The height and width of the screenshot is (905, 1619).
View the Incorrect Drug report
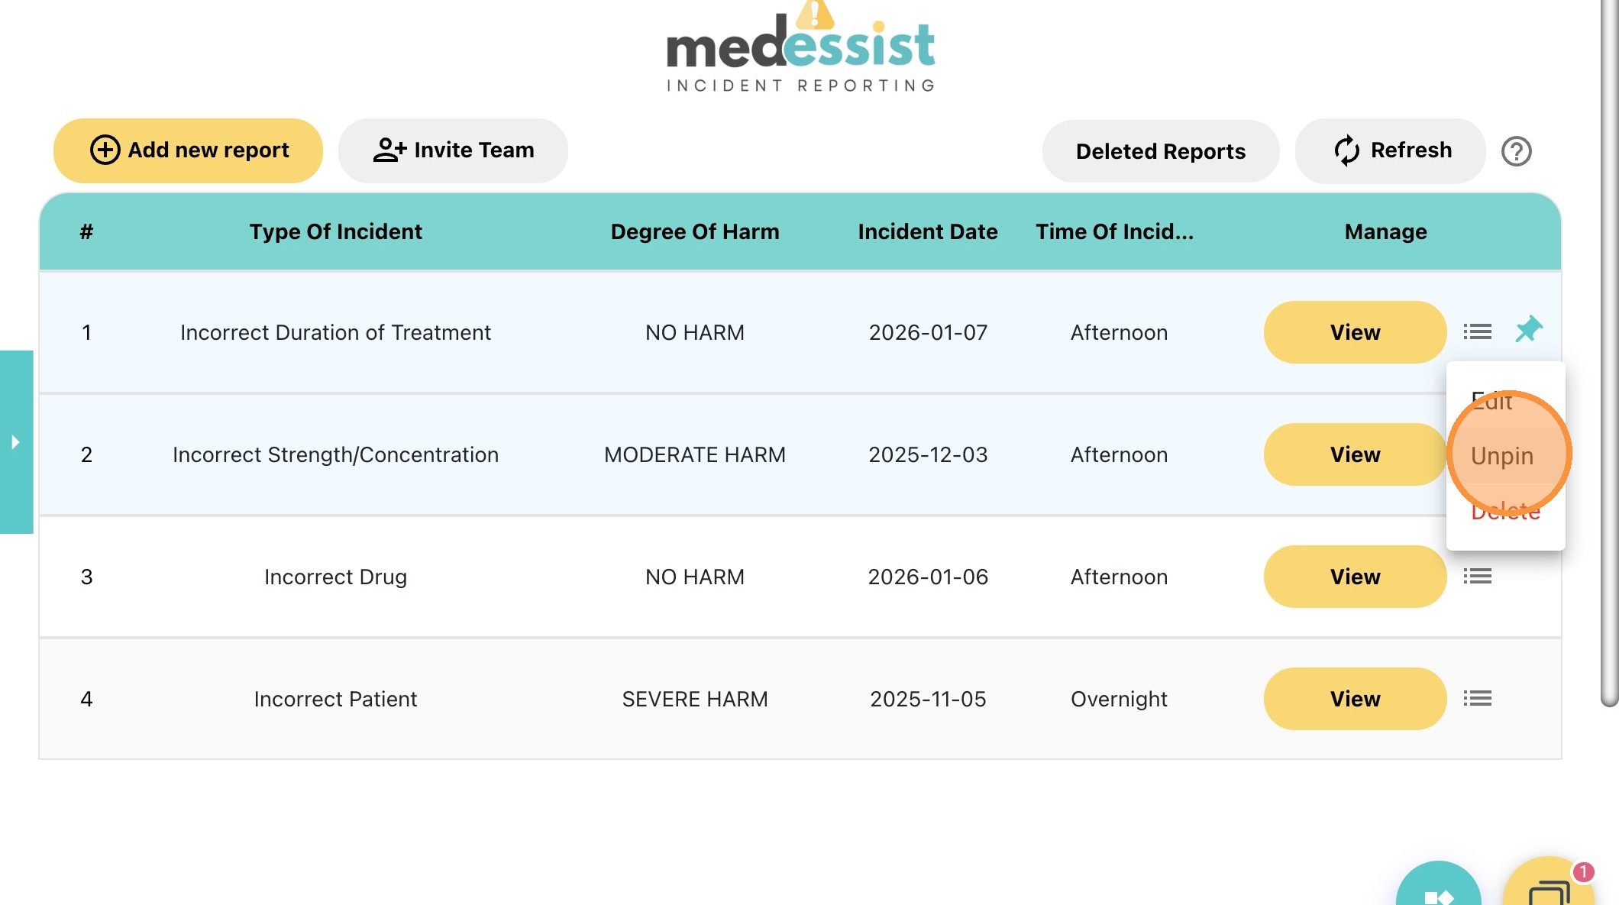coord(1355,577)
